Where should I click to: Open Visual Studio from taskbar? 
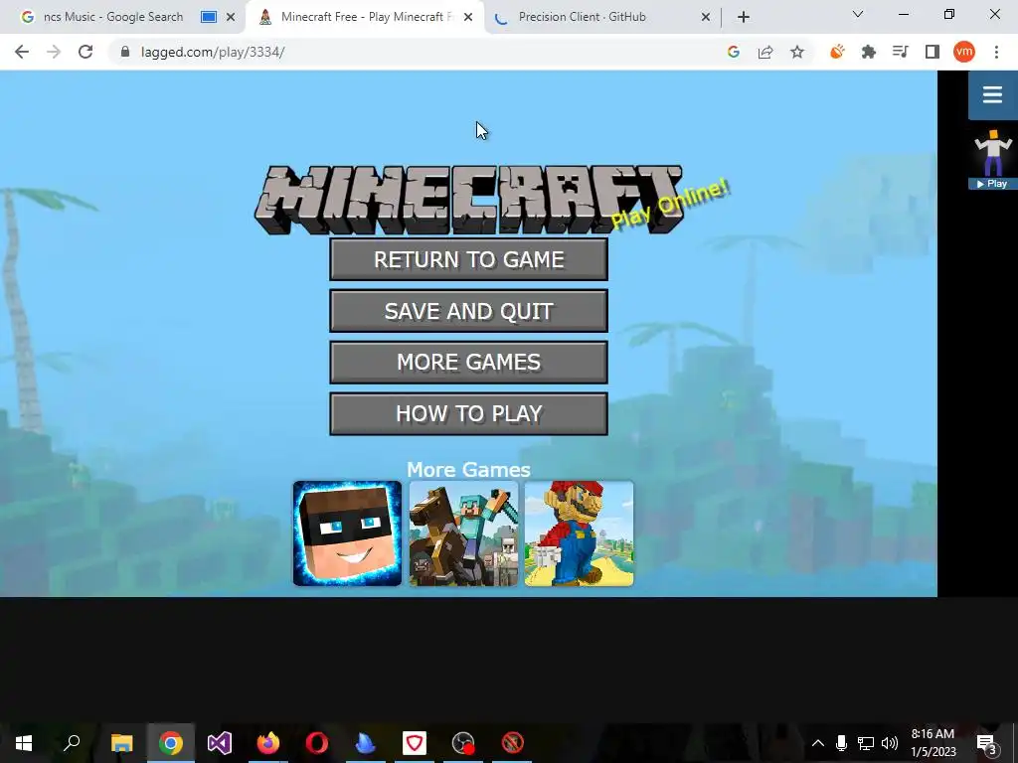tap(220, 743)
